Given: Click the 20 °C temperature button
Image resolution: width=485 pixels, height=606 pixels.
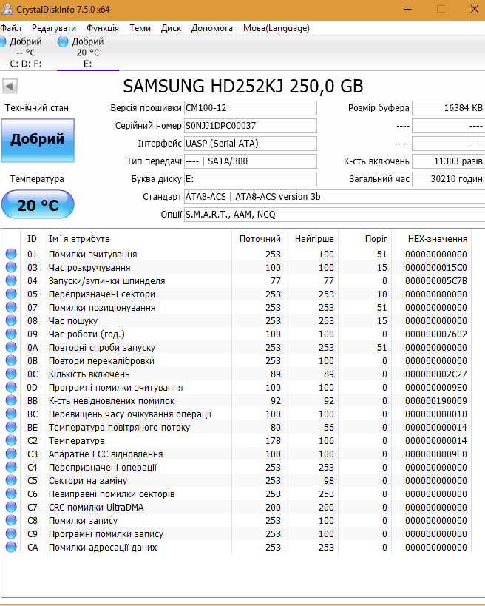Looking at the screenshot, I should point(38,204).
